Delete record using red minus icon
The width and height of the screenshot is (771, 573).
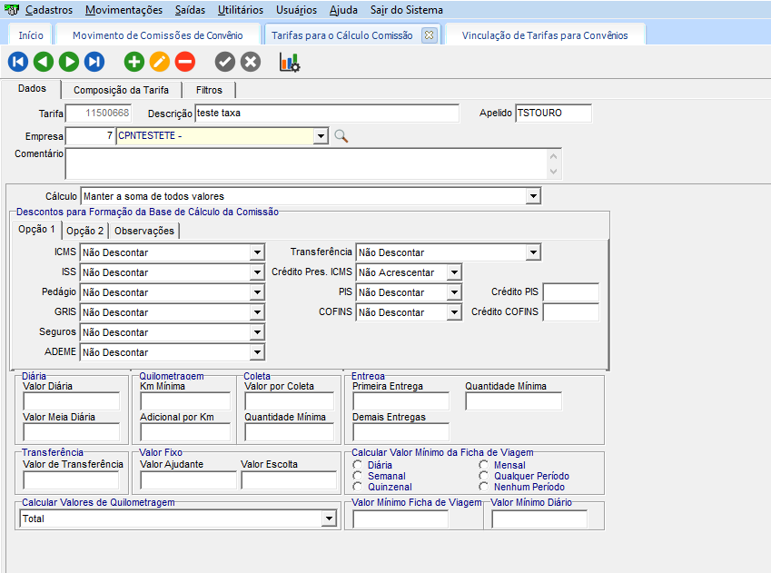[x=185, y=62]
